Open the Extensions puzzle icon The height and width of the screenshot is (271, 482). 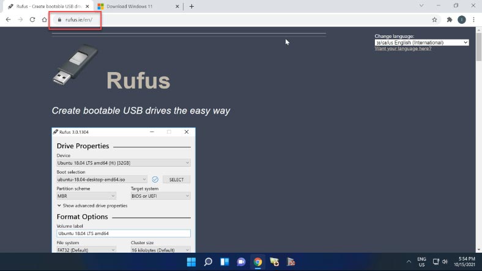pos(450,20)
